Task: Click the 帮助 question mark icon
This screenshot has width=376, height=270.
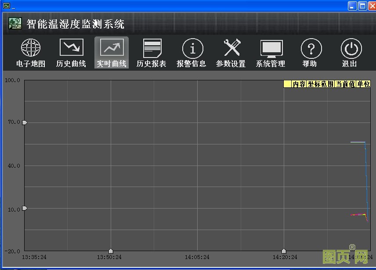Action: [311, 48]
